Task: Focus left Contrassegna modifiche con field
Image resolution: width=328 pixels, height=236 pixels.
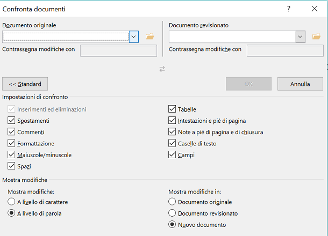Action: click(118, 50)
